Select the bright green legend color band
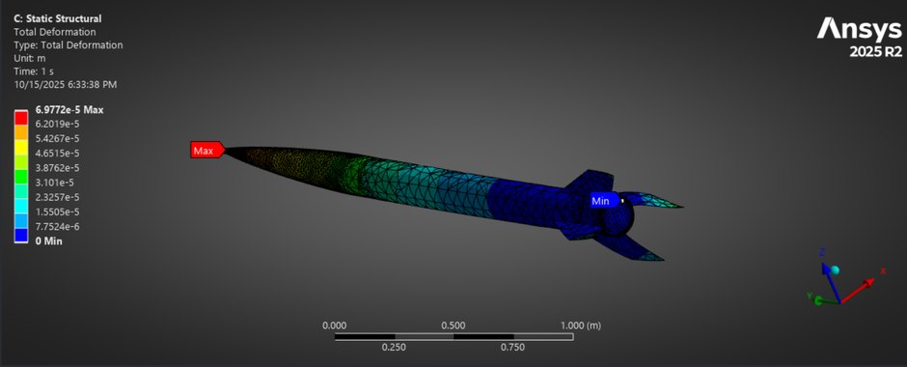The image size is (907, 367). (x=21, y=176)
